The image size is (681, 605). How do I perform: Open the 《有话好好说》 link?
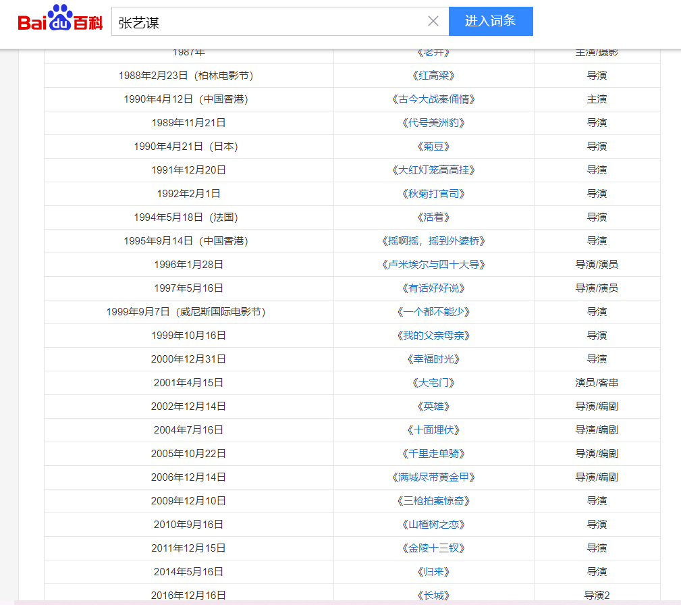click(433, 288)
